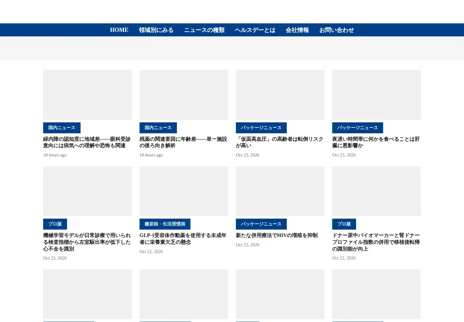This screenshot has width=464, height=322.
Task: Click 糖尿病・生活習慣病 category tag
Action: pos(165,224)
